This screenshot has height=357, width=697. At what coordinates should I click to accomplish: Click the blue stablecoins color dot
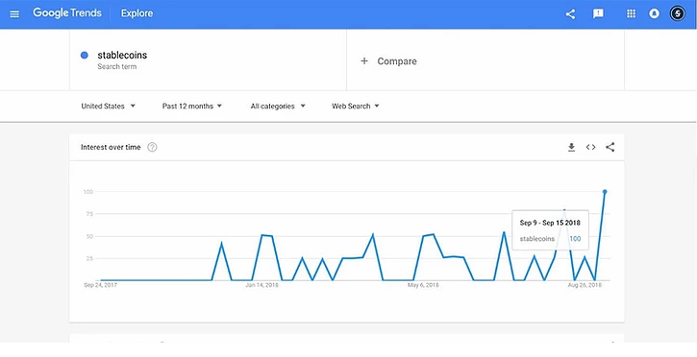(85, 56)
